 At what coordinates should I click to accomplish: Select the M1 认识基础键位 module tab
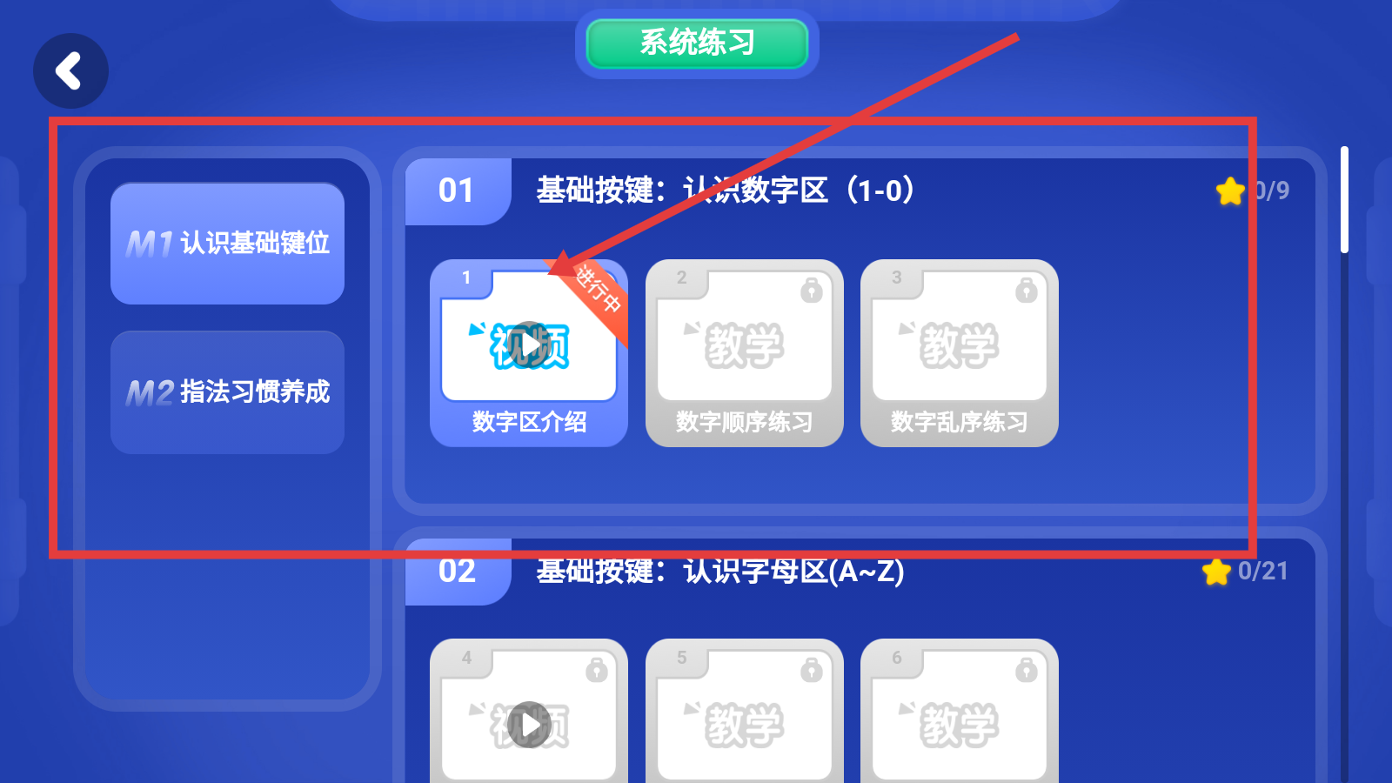[227, 243]
